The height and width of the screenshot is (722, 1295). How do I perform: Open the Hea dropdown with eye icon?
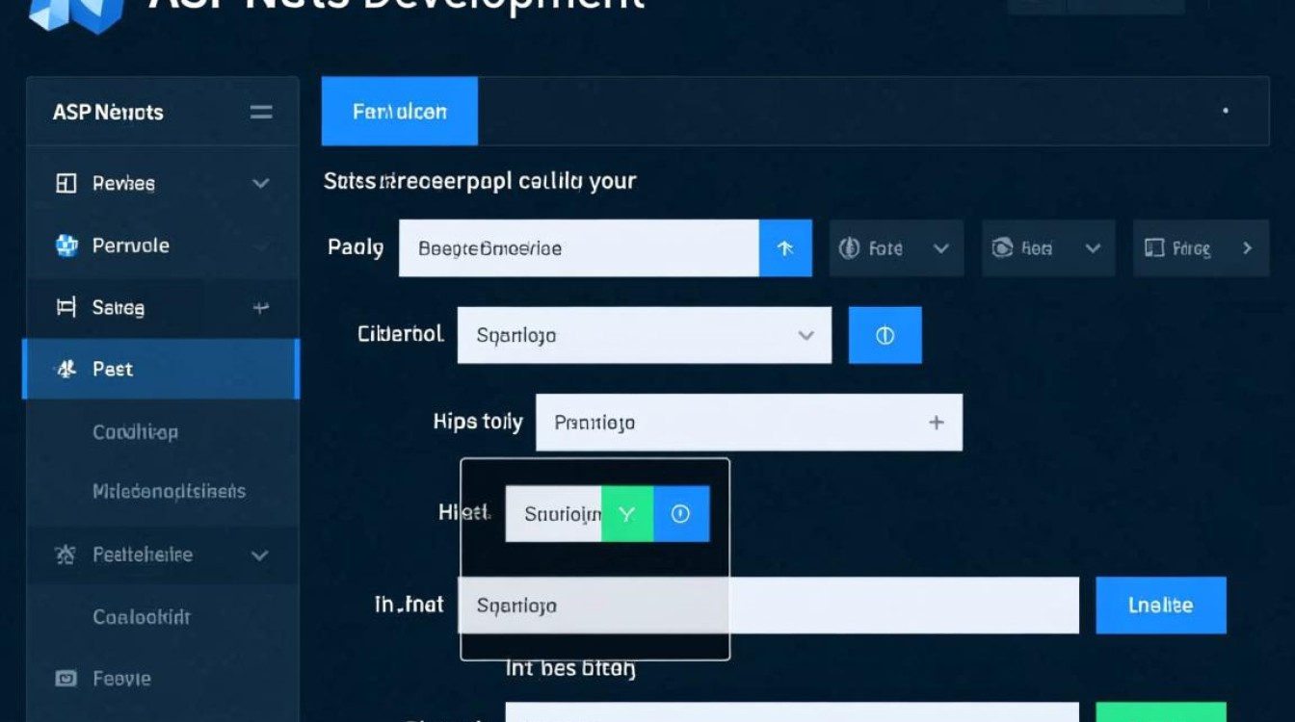tap(1047, 248)
